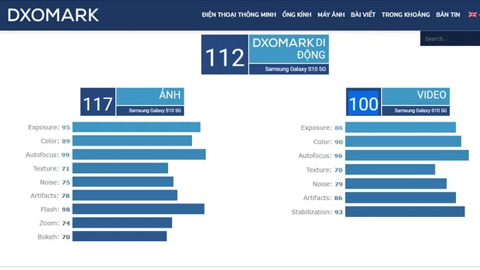
Task: Click the Flash 98 bar
Action: click(138, 209)
